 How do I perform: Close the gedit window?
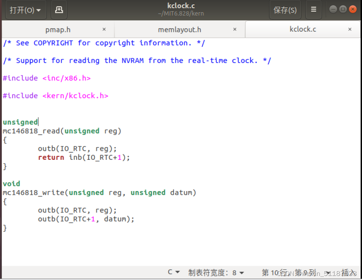coord(353,9)
